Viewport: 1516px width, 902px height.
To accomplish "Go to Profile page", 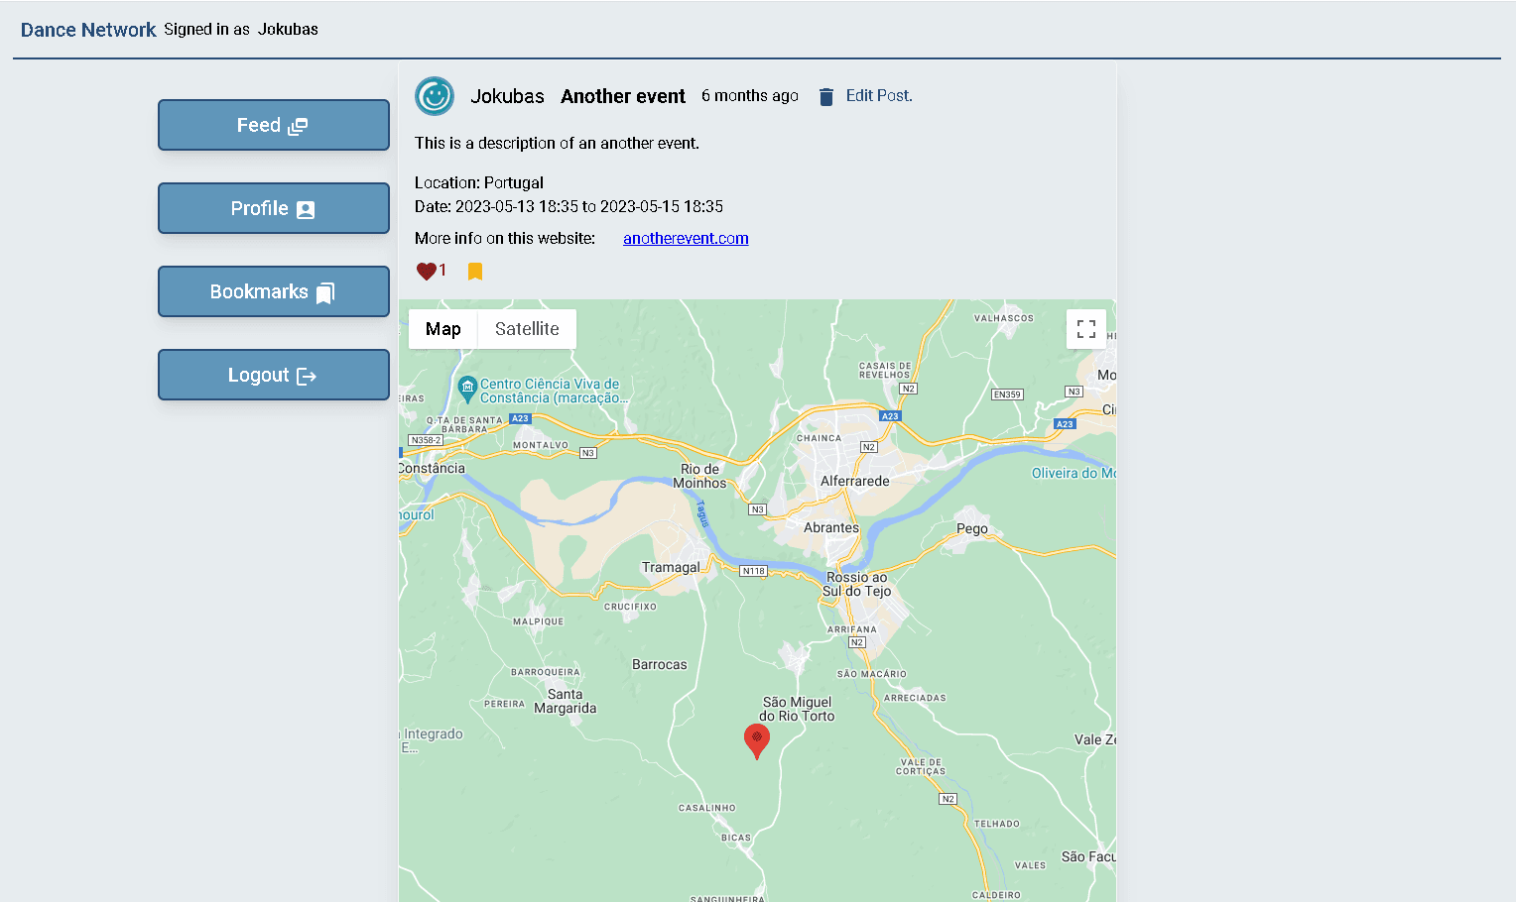I will (x=273, y=208).
